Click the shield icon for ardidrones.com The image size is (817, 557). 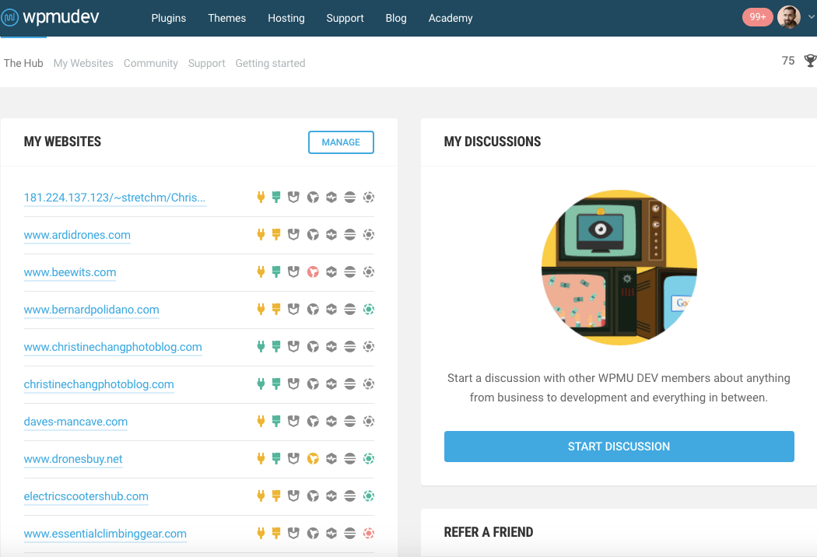click(x=294, y=234)
